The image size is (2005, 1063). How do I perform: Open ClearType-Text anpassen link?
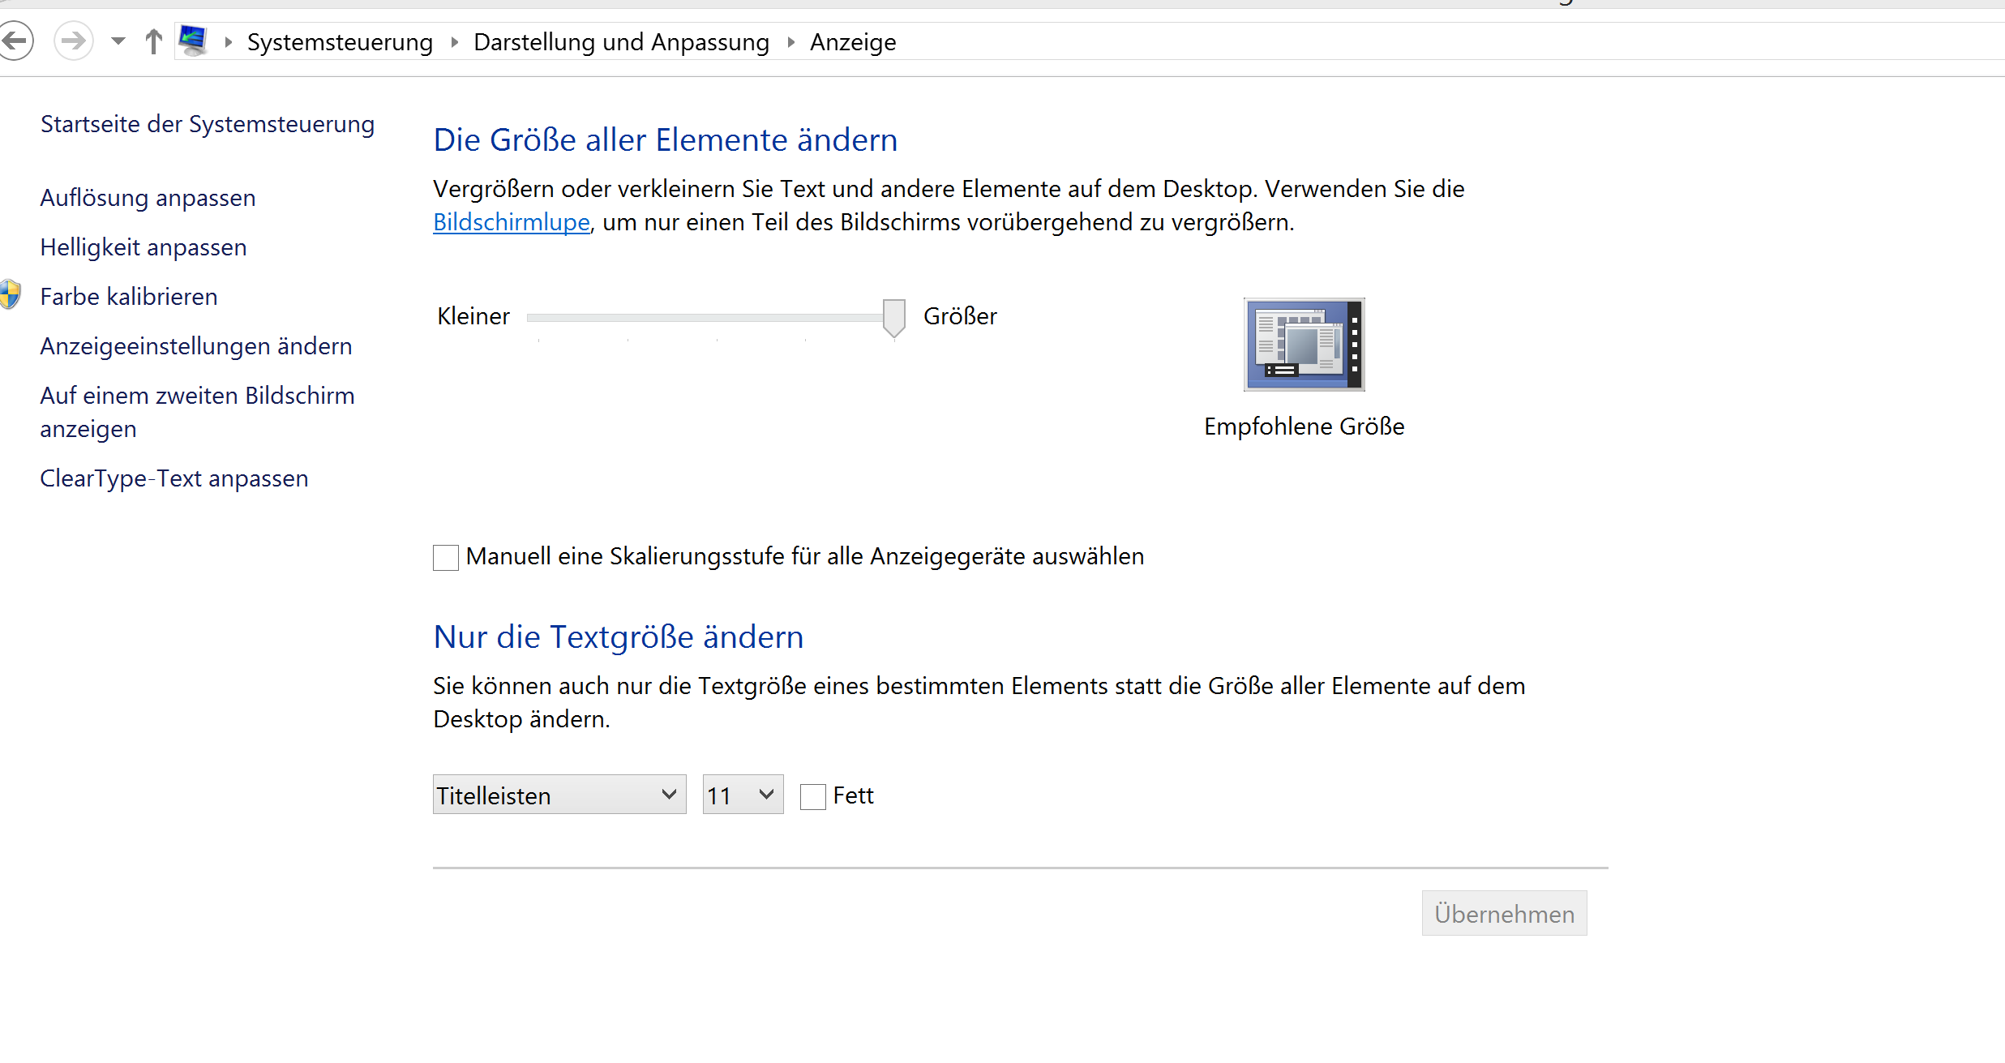(174, 478)
